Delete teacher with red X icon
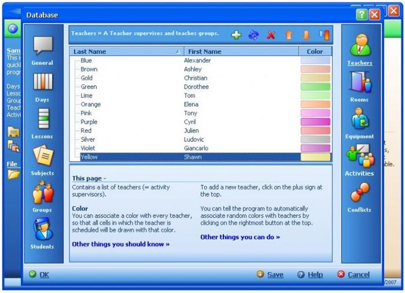 271,35
